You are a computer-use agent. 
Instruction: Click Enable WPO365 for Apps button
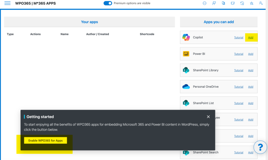point(46,140)
